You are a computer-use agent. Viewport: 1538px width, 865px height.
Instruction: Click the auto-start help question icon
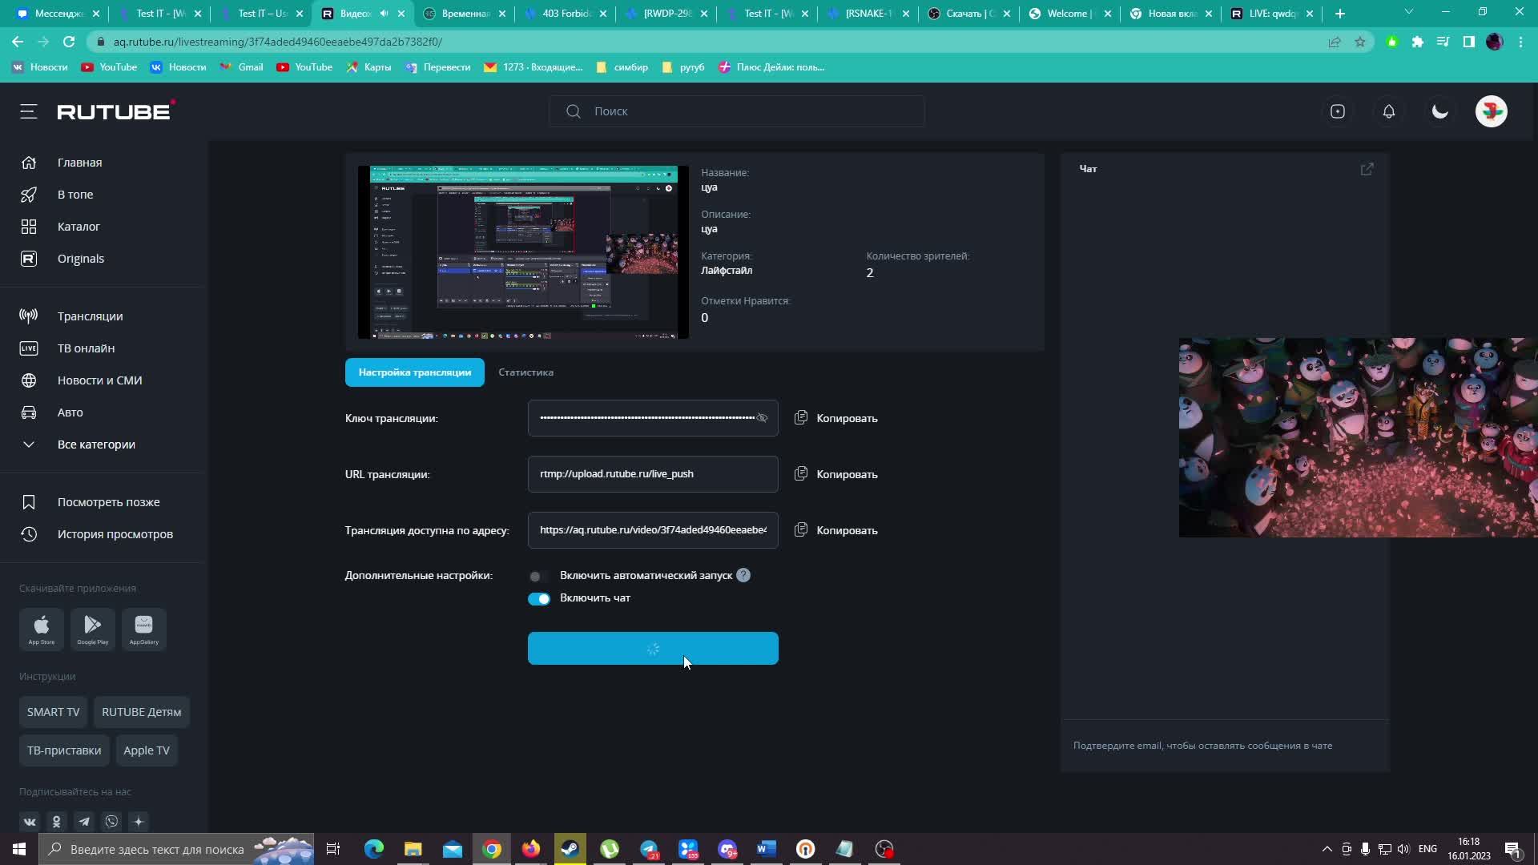(743, 575)
